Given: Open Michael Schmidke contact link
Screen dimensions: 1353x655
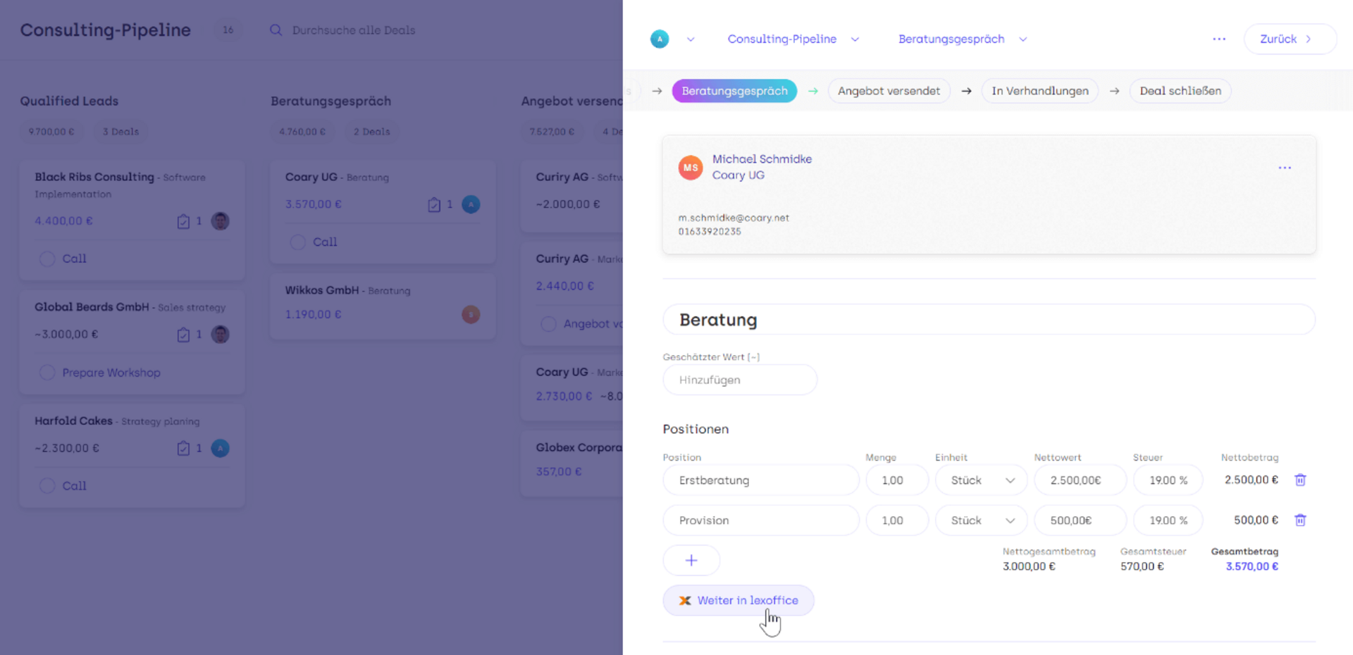Looking at the screenshot, I should pos(762,159).
